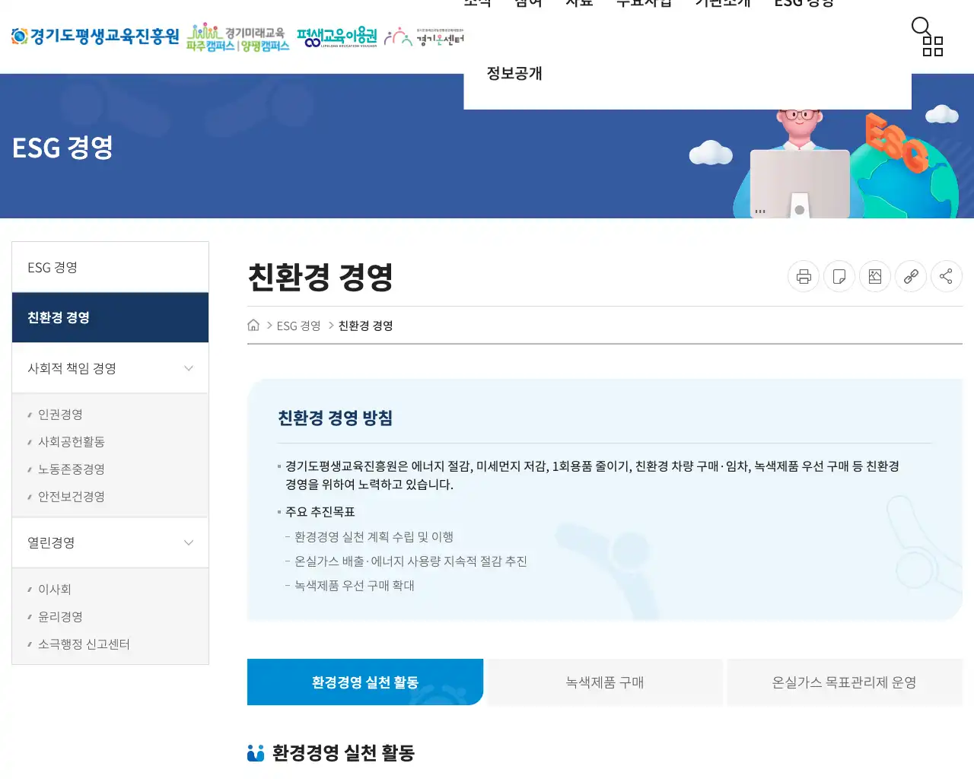This screenshot has width=974, height=779.
Task: Copy page URL with the chain link icon
Action: (x=911, y=276)
